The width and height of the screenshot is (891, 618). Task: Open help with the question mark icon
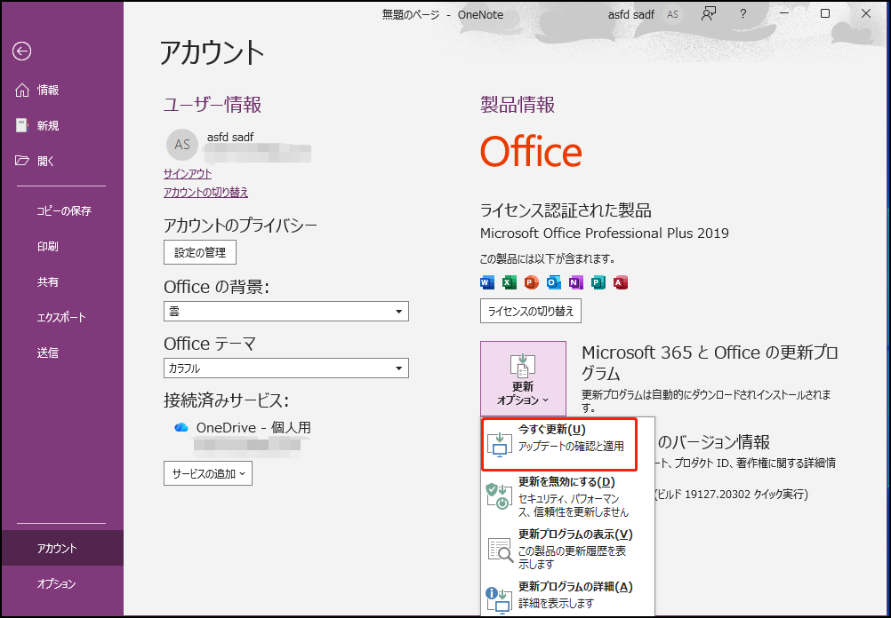click(x=742, y=14)
